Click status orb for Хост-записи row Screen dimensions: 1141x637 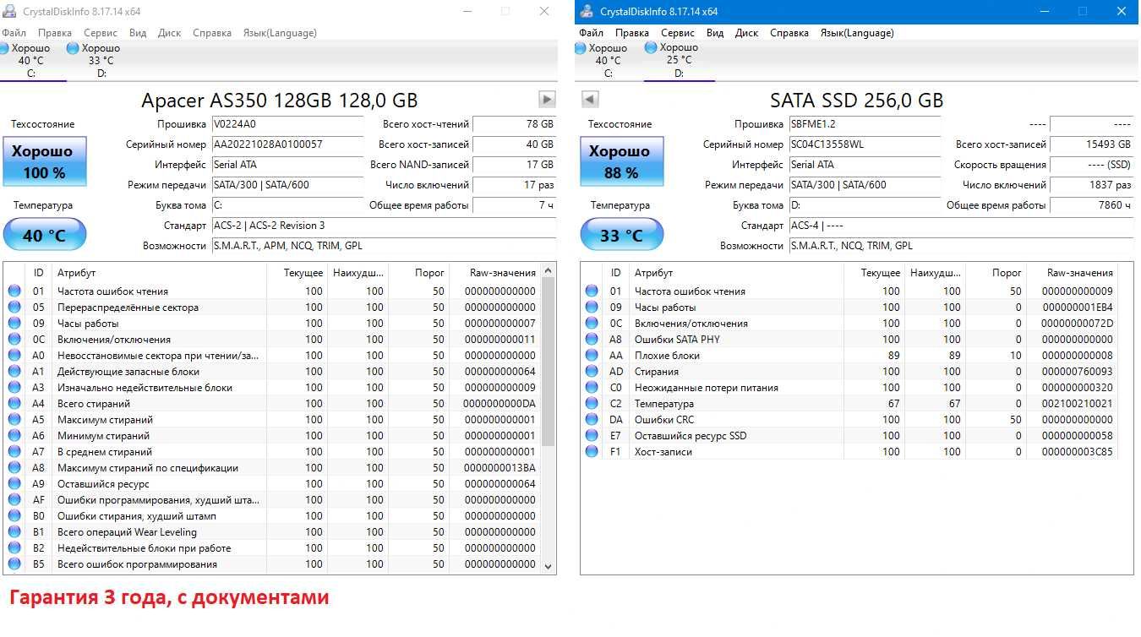(x=592, y=452)
